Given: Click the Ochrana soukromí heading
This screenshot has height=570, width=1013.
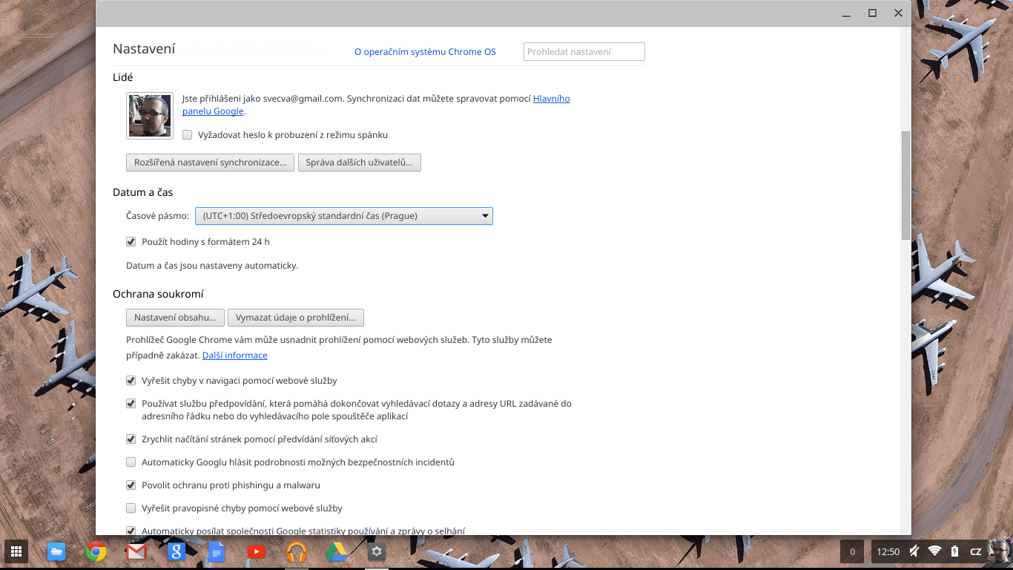Looking at the screenshot, I should pyautogui.click(x=158, y=294).
